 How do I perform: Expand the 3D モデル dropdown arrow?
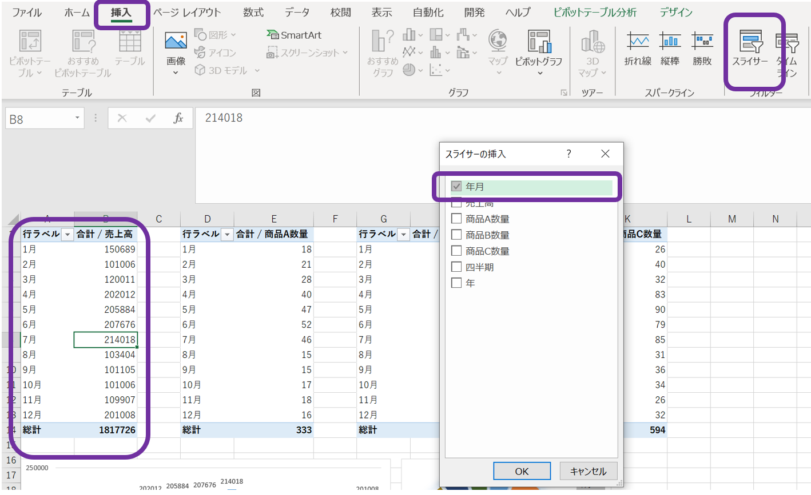tap(257, 70)
